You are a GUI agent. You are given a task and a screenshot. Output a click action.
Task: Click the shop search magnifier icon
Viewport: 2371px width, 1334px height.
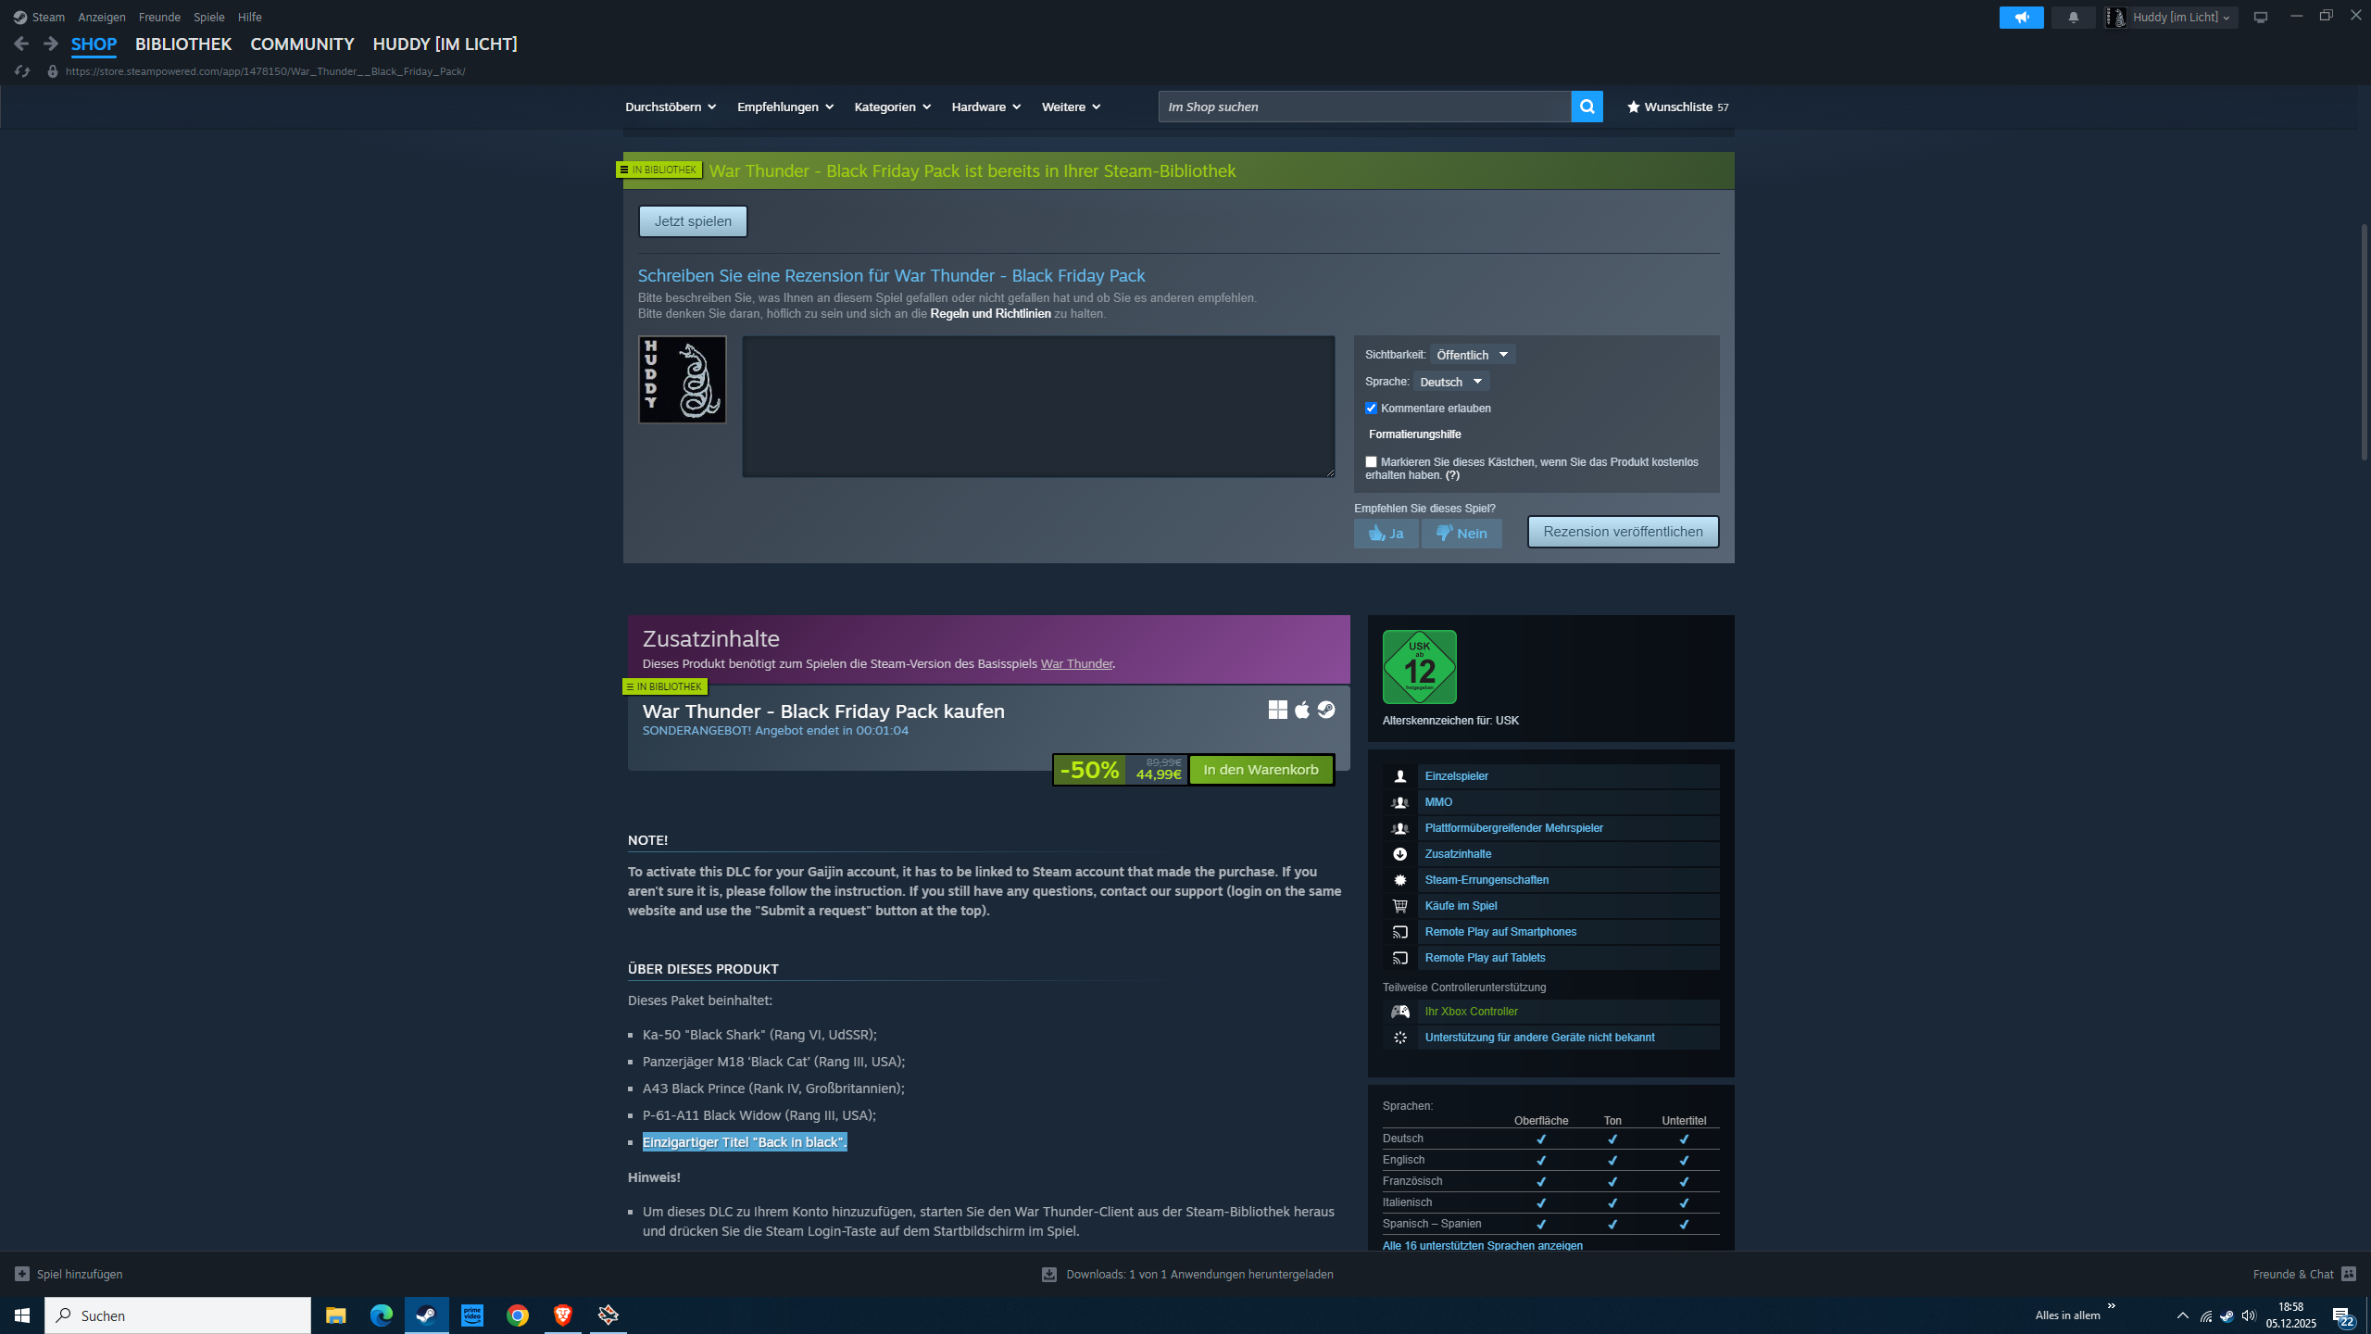tap(1587, 107)
